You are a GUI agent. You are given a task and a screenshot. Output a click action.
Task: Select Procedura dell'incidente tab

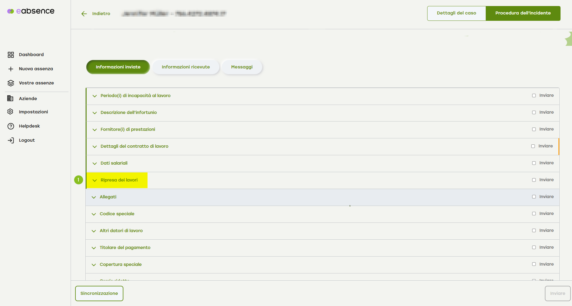(x=523, y=13)
